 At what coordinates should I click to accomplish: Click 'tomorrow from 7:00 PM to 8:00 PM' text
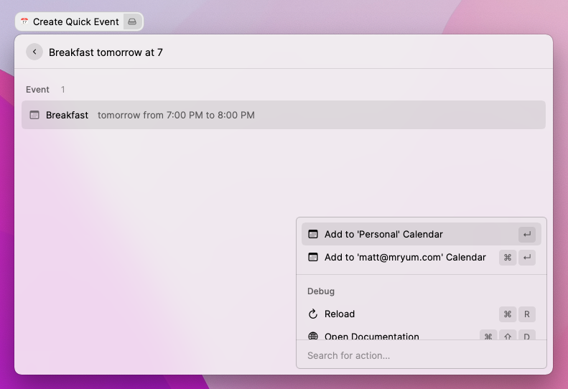click(176, 115)
